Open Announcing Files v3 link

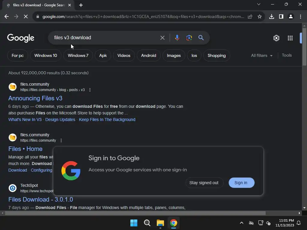coord(35,98)
